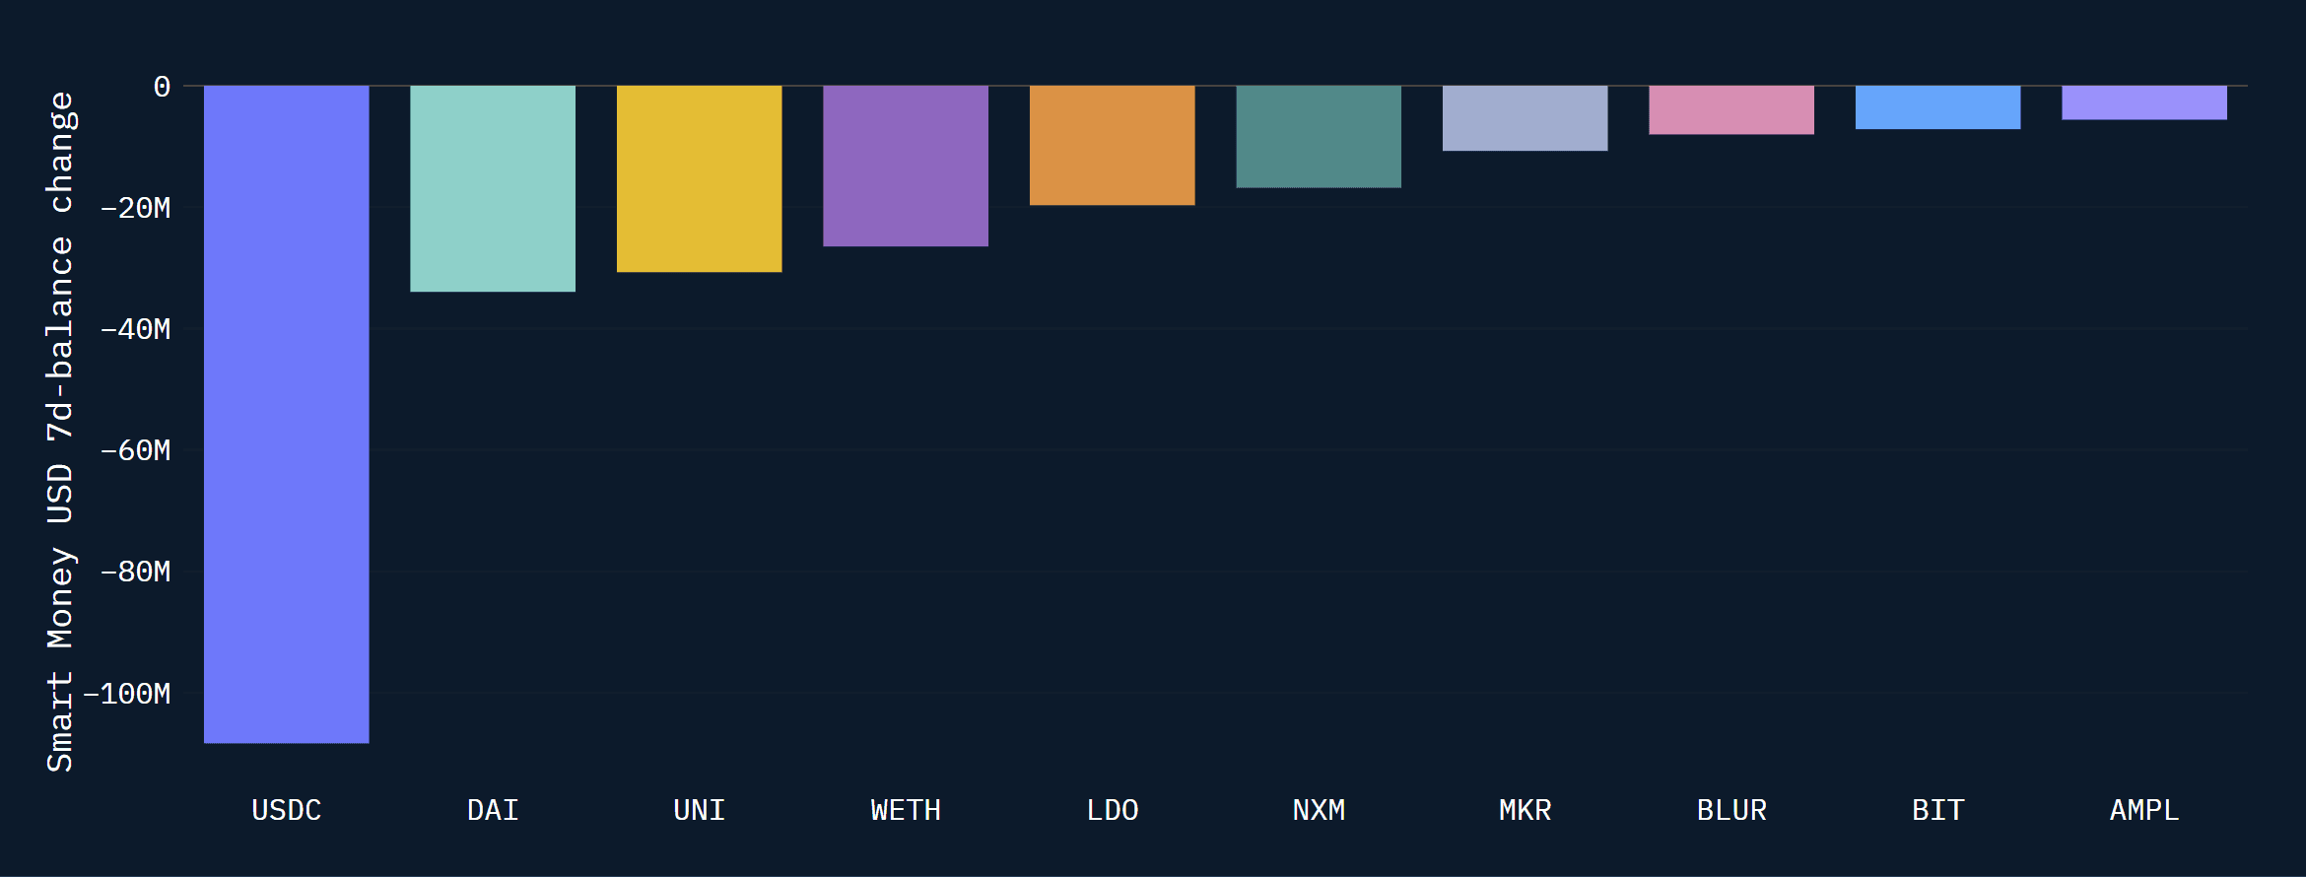2306x877 pixels.
Task: Click the −80M y-axis tick
Action: click(136, 572)
